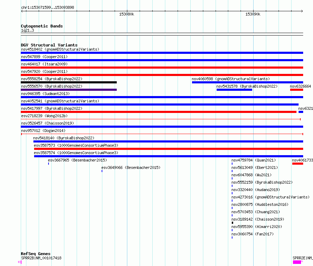Screen dimensions: 313x266
Task: Select the red nsv4061733 variant bar
Action: 298,164
